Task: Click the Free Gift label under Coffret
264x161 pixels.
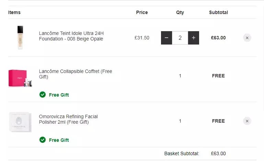Action: point(59,95)
